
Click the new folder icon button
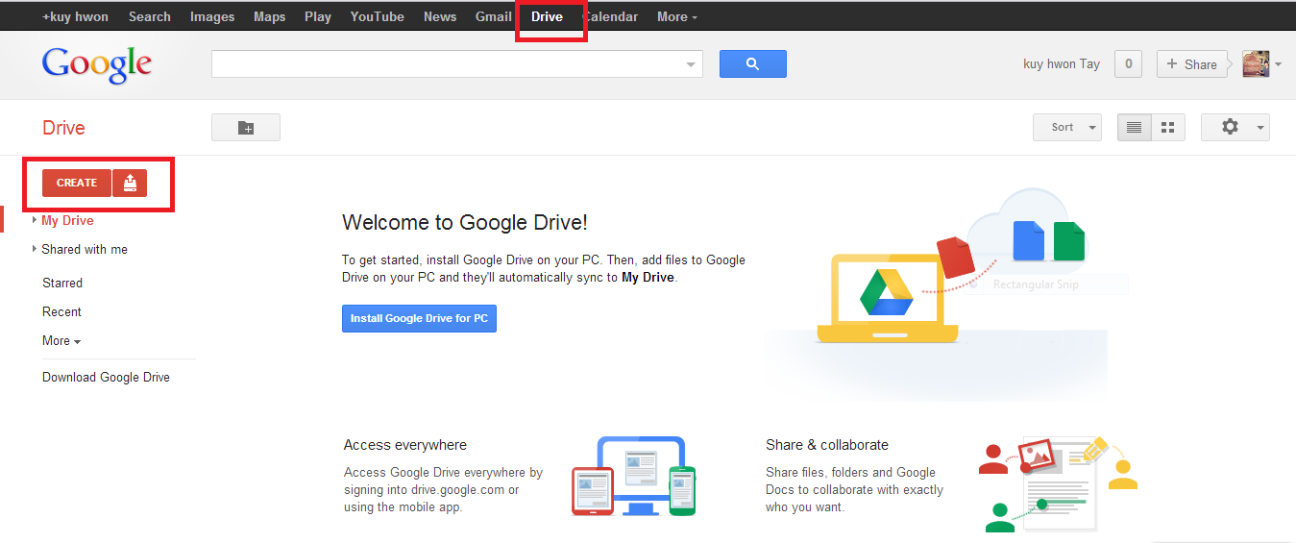[246, 127]
